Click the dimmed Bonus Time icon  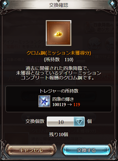click(x=111, y=44)
